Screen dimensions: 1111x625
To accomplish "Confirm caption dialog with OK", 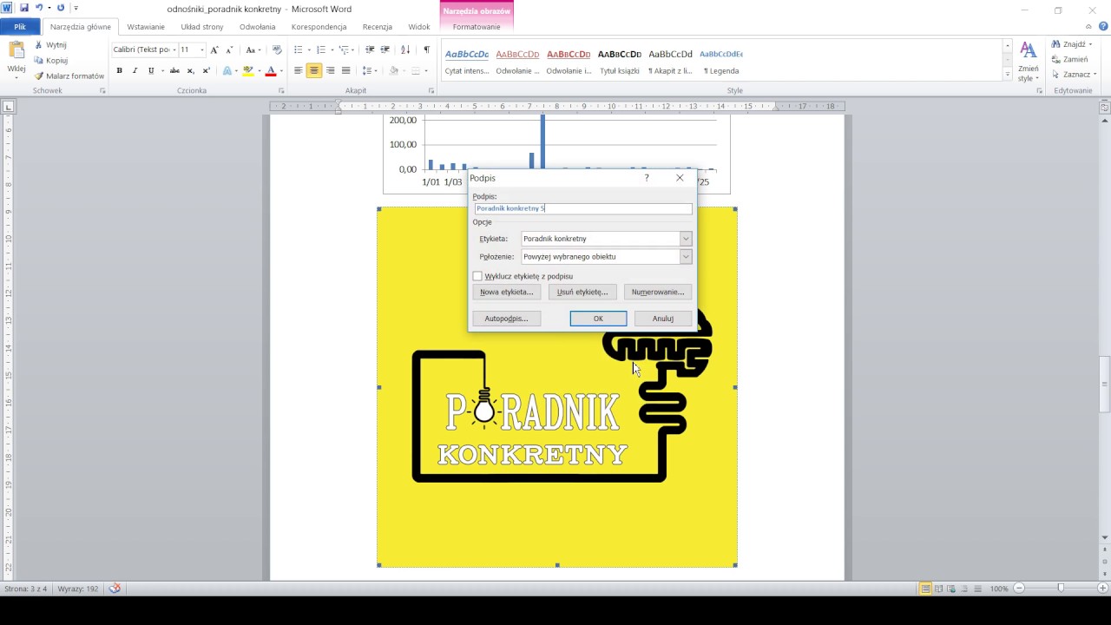I will (598, 319).
